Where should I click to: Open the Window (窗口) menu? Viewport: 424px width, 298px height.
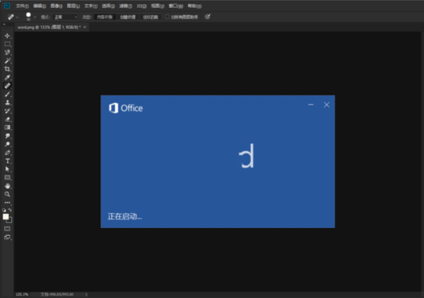coord(176,6)
